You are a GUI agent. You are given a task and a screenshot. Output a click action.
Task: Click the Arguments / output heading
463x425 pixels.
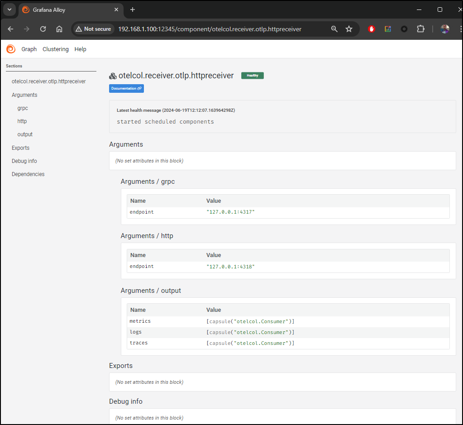[151, 291]
